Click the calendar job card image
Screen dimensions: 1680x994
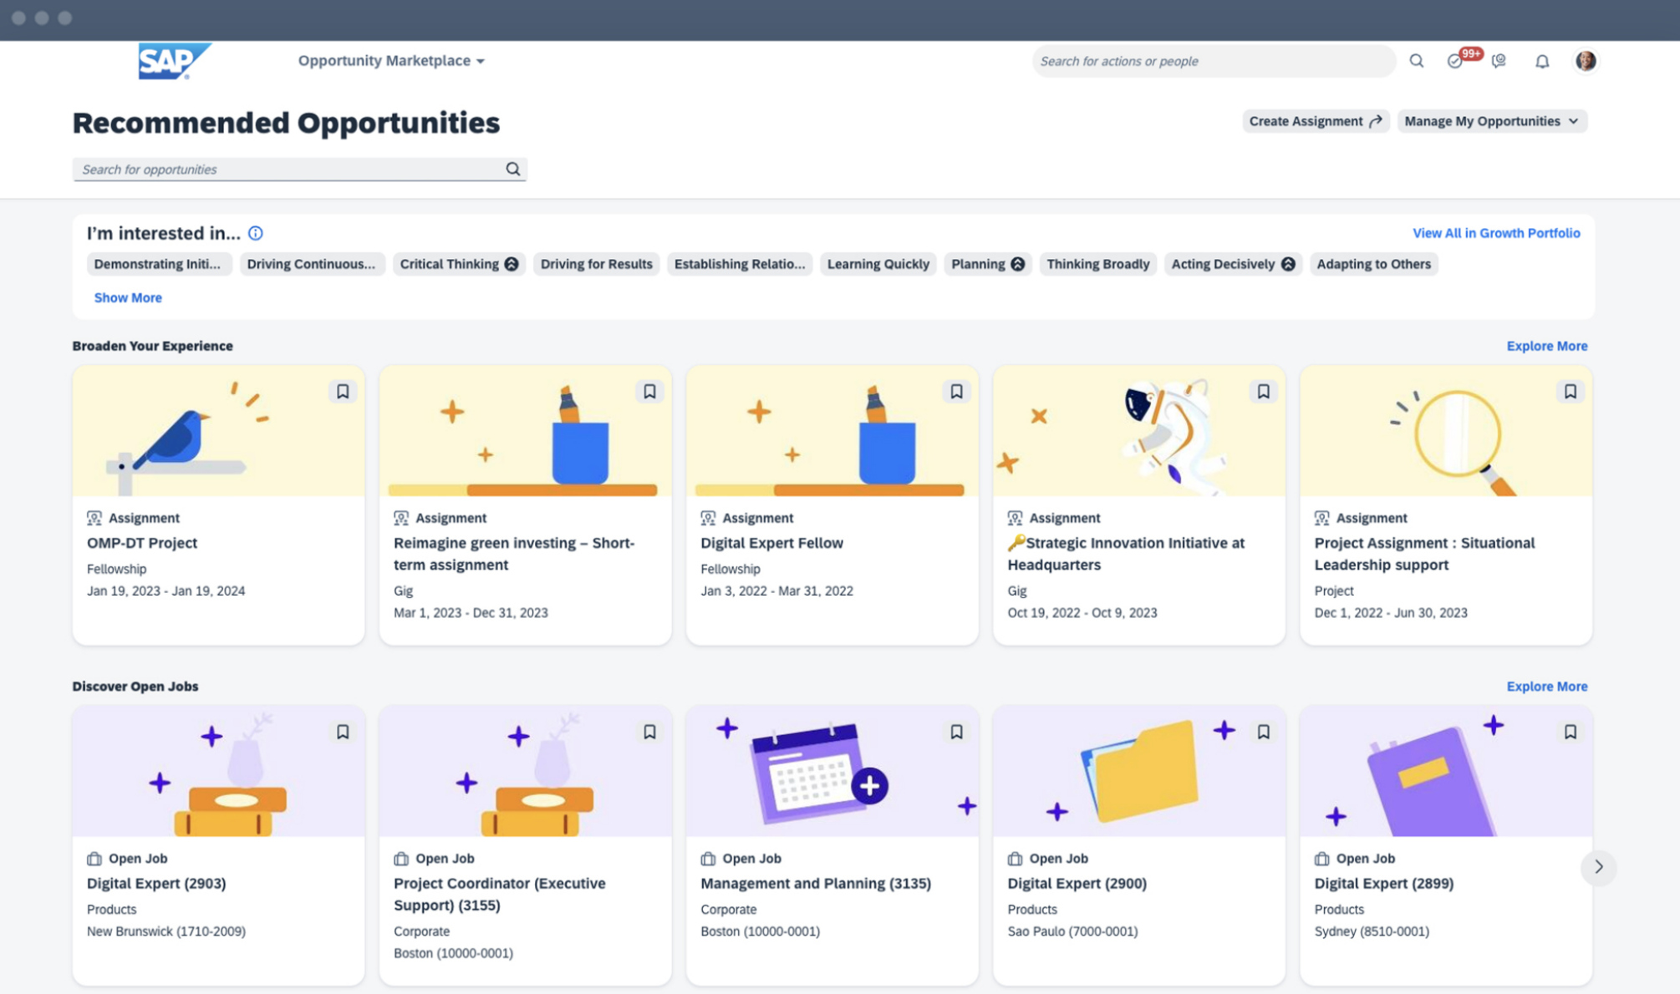(832, 771)
